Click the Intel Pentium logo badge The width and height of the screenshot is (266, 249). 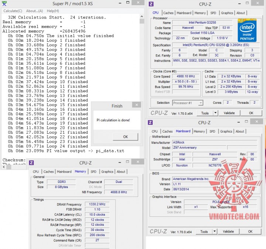tap(247, 30)
